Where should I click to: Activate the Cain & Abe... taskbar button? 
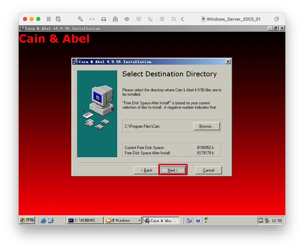161,221
